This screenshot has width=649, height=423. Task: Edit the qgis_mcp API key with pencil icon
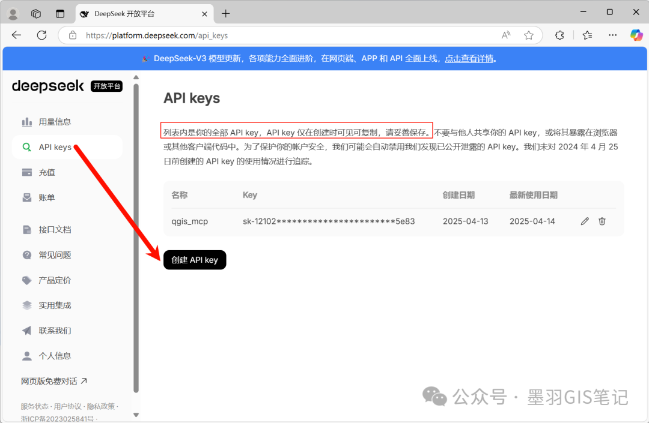tap(585, 221)
